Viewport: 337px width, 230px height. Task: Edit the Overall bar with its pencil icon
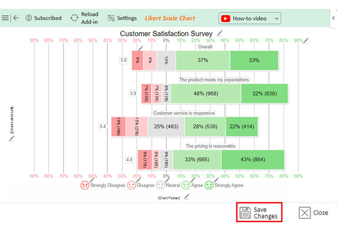pos(141,48)
